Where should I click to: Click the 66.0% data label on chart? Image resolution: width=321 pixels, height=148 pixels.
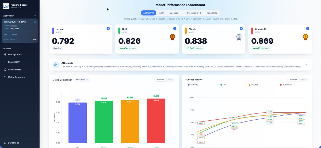(x=201, y=142)
